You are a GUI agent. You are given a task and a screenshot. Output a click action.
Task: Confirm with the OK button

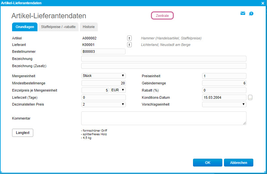(x=207, y=163)
